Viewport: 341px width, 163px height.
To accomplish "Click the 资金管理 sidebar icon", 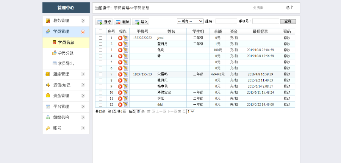I will 48,96.
